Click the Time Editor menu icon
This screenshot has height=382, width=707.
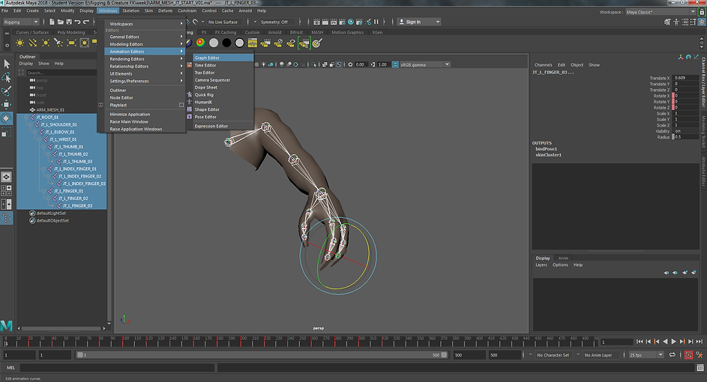coord(190,65)
